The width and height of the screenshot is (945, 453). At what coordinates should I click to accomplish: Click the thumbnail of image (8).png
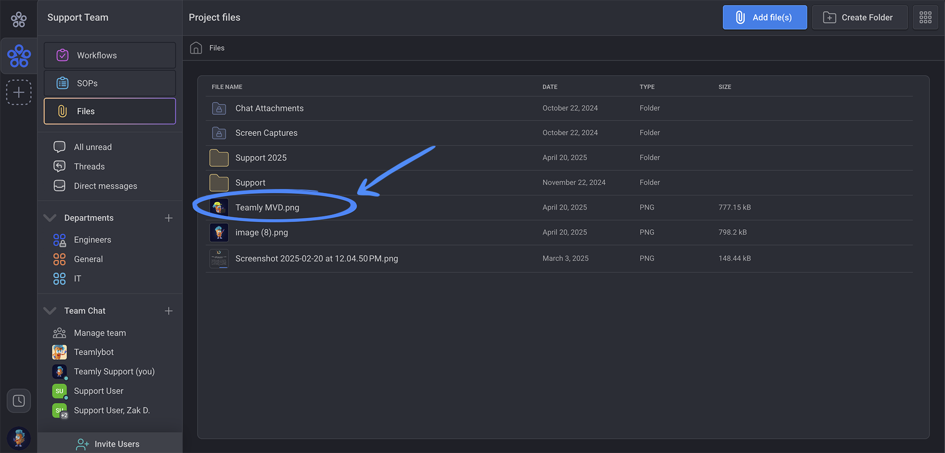[x=219, y=232]
